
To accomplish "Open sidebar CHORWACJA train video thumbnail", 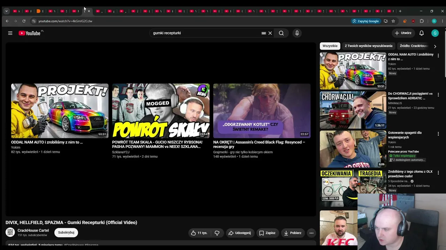I will (x=353, y=110).
